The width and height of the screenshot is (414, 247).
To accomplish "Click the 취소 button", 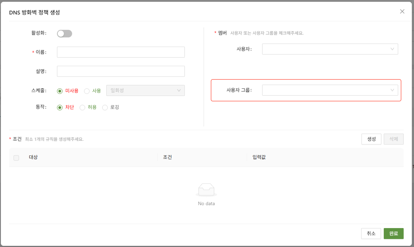I will point(371,233).
